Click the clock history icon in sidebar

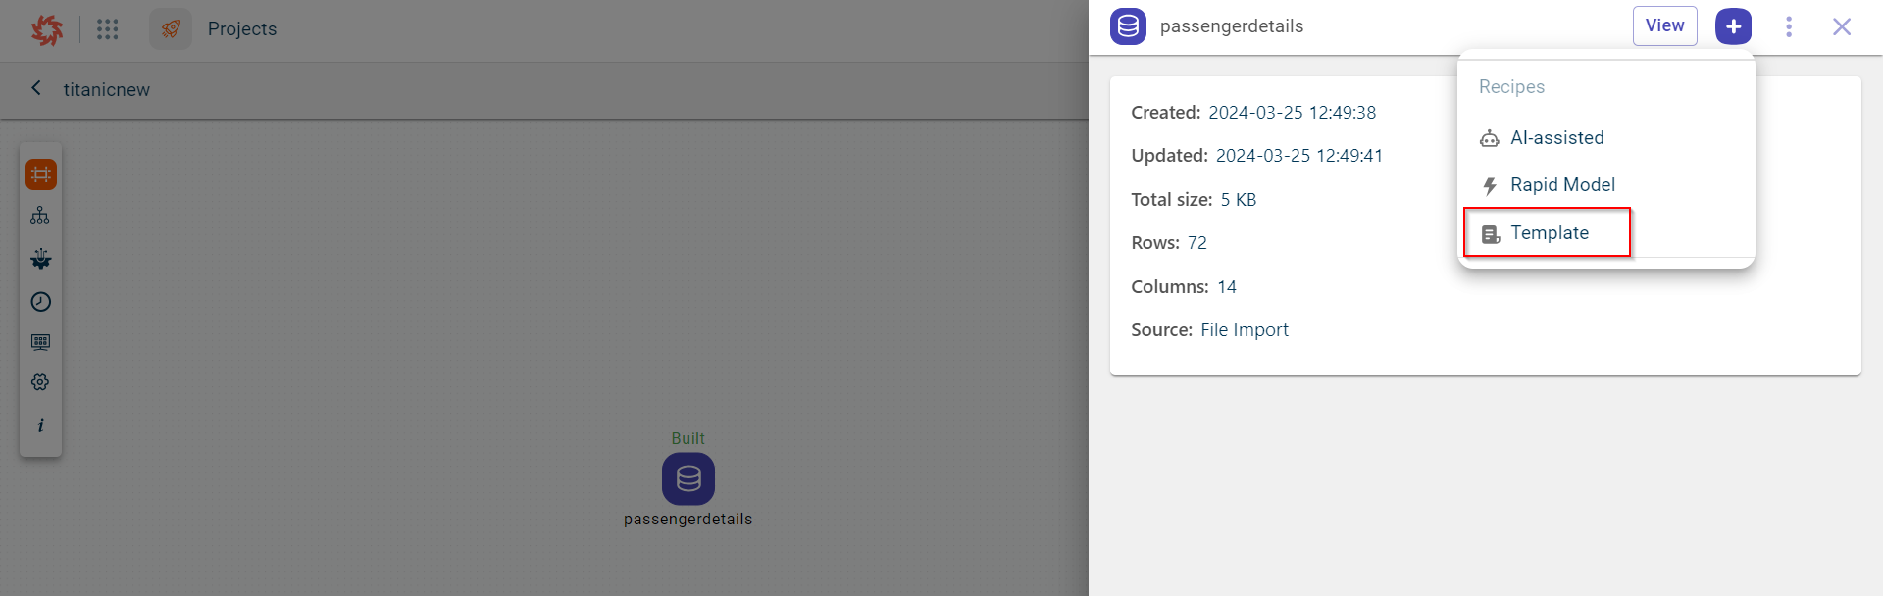tap(40, 302)
